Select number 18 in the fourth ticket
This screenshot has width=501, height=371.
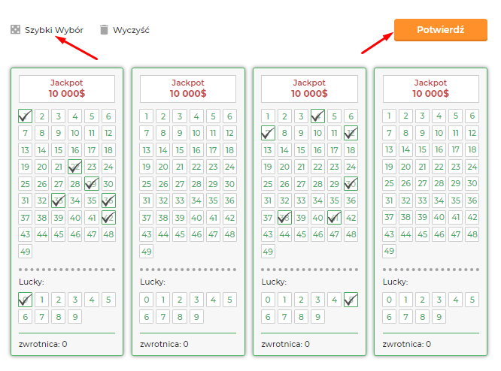pyautogui.click(x=472, y=149)
